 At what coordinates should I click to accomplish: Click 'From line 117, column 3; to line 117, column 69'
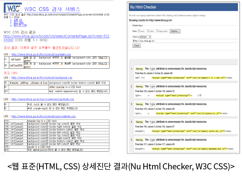click(x=155, y=144)
